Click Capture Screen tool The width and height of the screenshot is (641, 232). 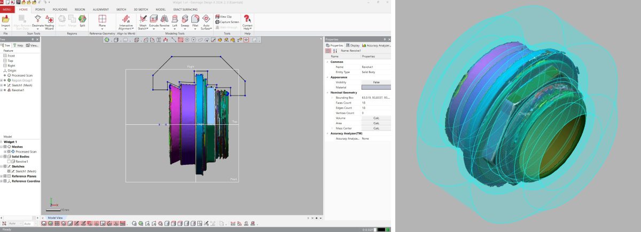(x=226, y=21)
